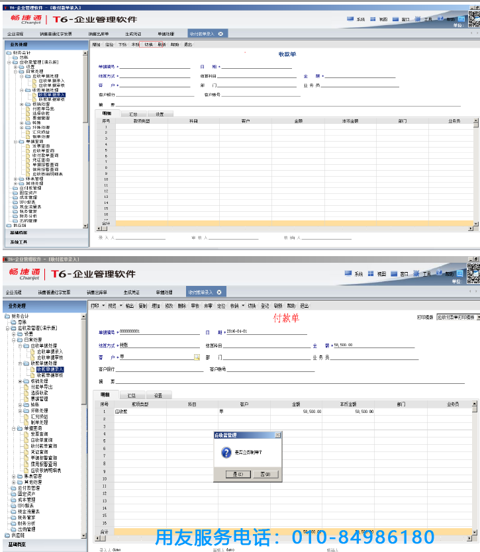Open 窗口 icon in lower window header
This screenshot has width=480, height=552.
point(394,273)
